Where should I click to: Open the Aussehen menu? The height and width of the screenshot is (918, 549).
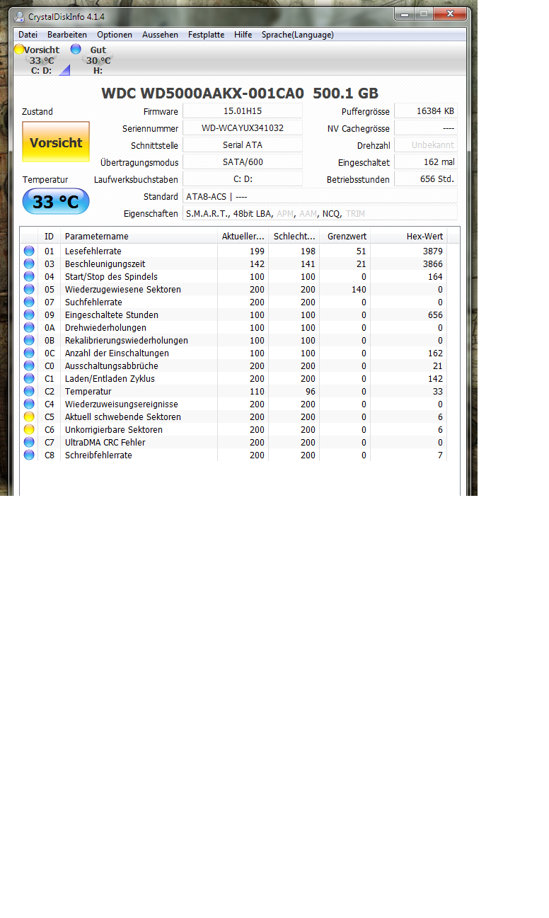[160, 35]
